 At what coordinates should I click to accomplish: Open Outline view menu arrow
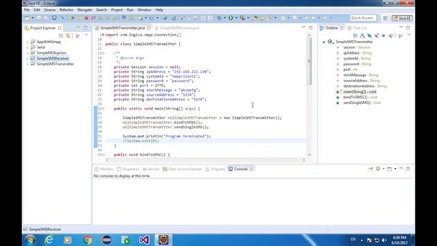point(409,36)
